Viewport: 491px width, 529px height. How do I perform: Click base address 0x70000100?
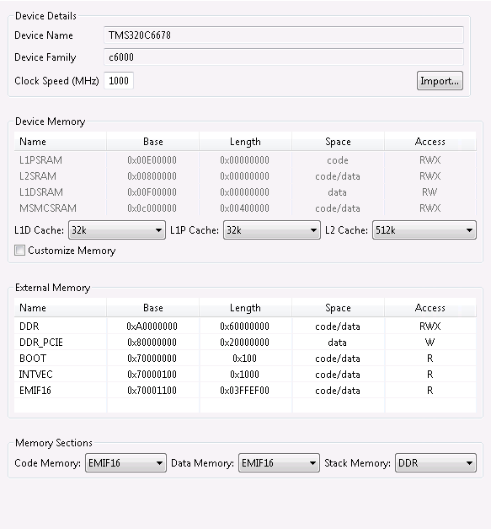click(x=152, y=375)
